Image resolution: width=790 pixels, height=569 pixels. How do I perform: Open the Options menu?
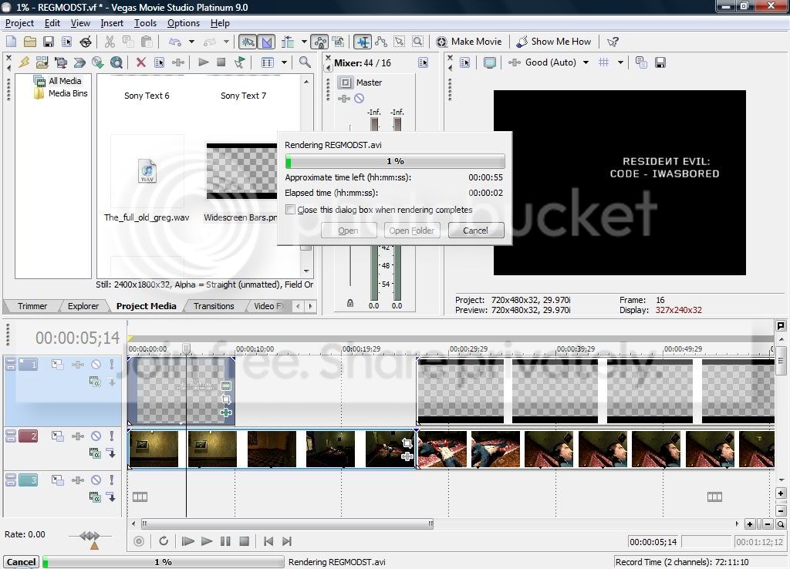[x=184, y=23]
